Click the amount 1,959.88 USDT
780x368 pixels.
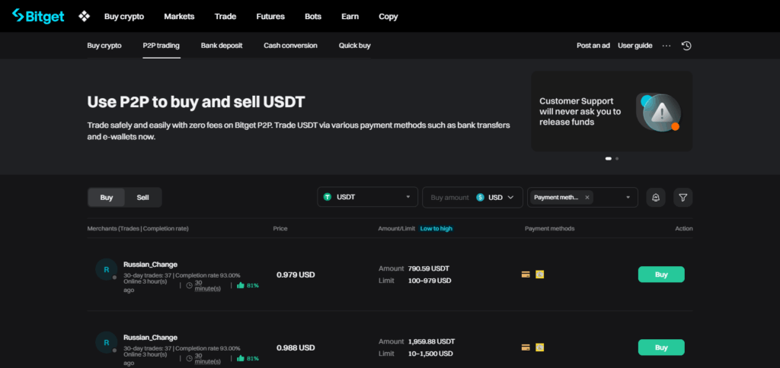[x=431, y=341]
